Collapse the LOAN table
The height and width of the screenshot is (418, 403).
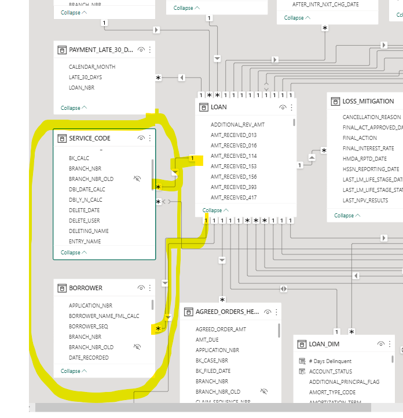point(215,210)
